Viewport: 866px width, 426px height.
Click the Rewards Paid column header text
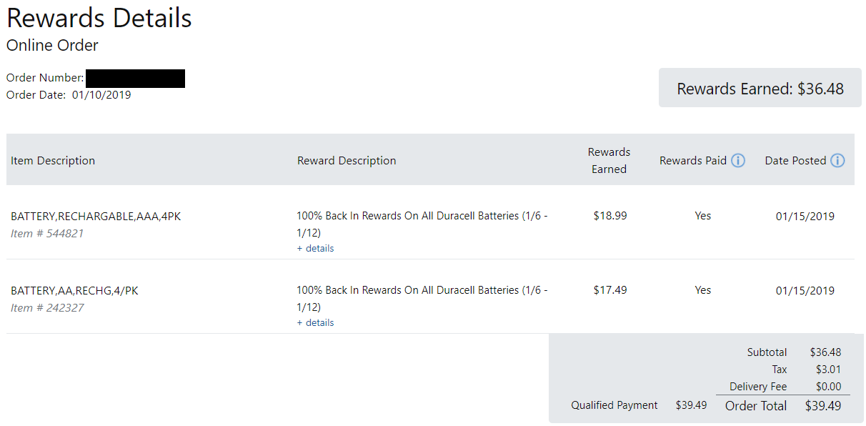click(x=692, y=161)
